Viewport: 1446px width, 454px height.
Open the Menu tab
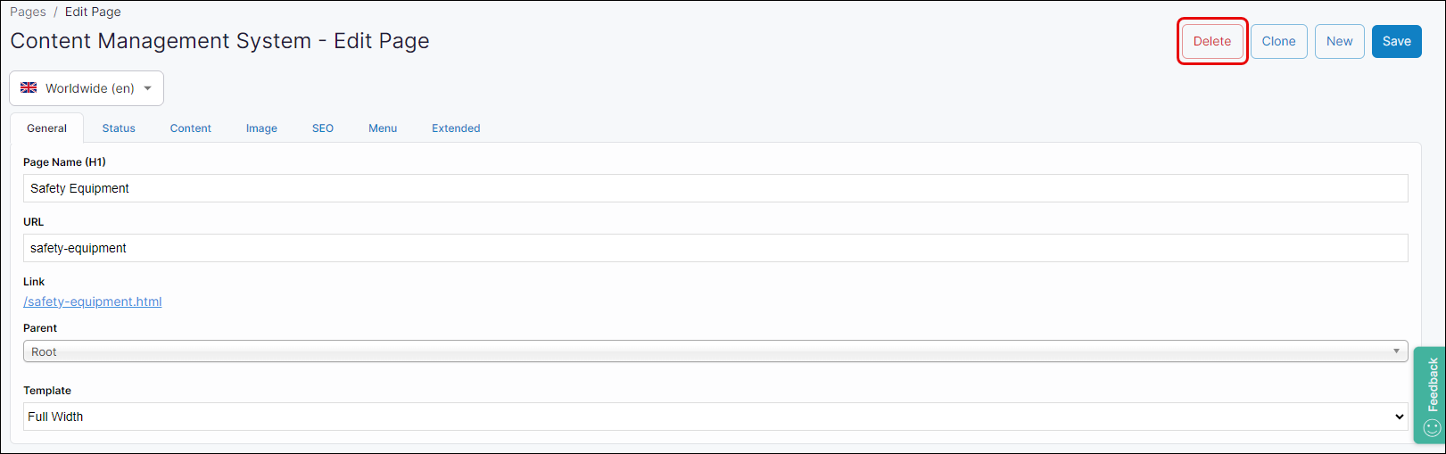click(383, 128)
